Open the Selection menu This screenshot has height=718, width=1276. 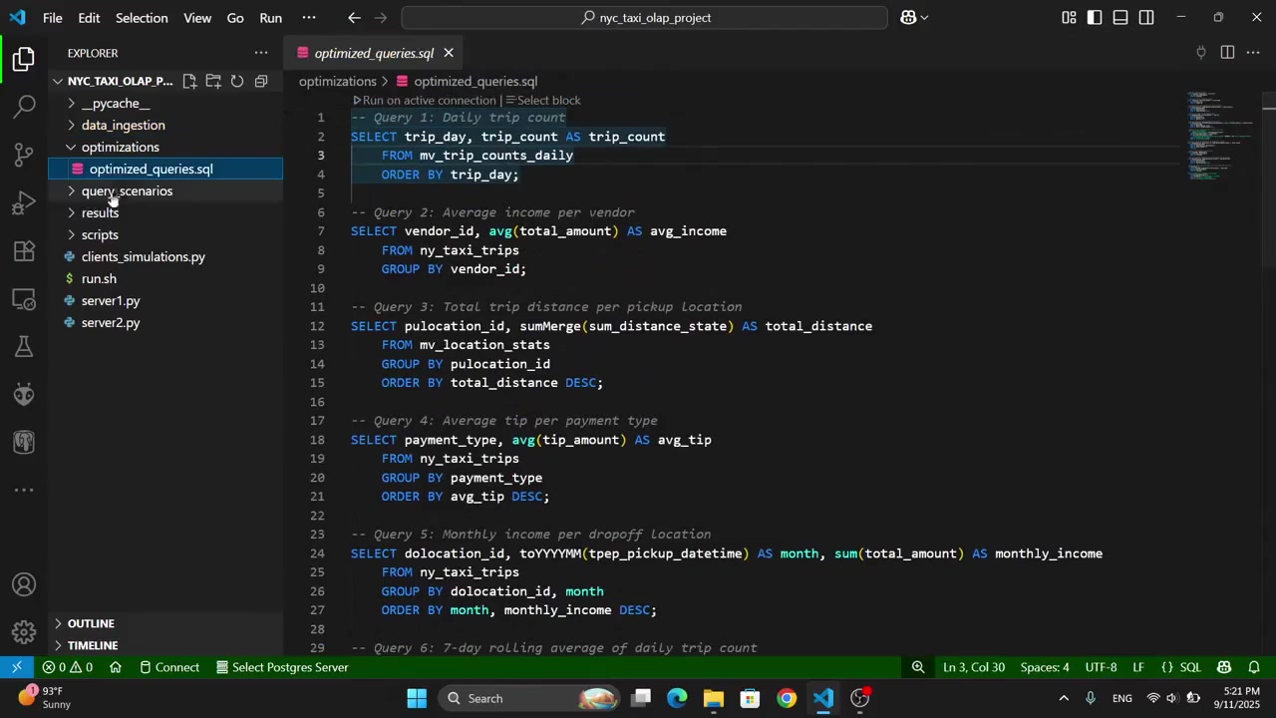coord(142,18)
